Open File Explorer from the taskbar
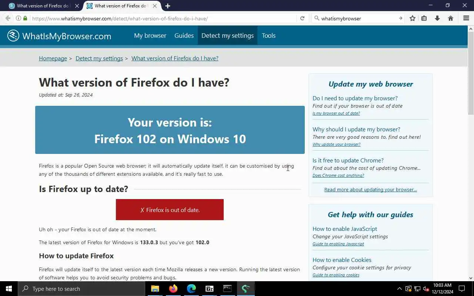474x296 pixels. pos(155,289)
